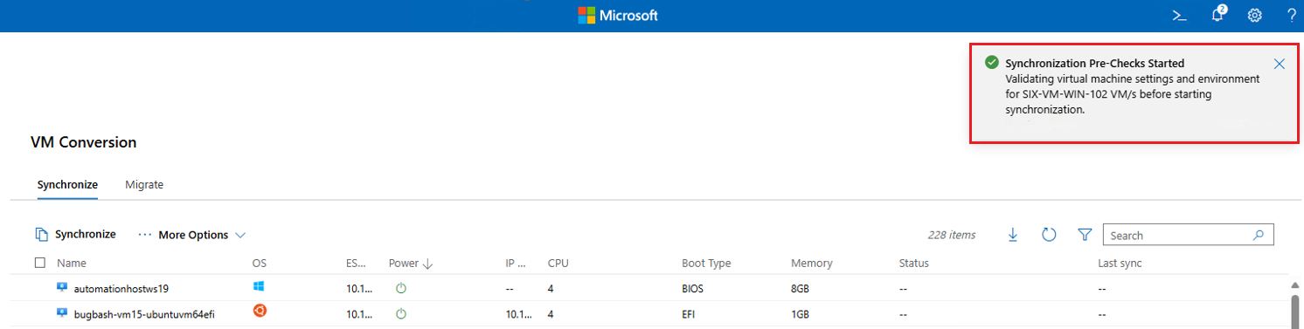Click the Ubuntu OS icon for bugbash-vm15
This screenshot has width=1304, height=329.
tap(259, 312)
